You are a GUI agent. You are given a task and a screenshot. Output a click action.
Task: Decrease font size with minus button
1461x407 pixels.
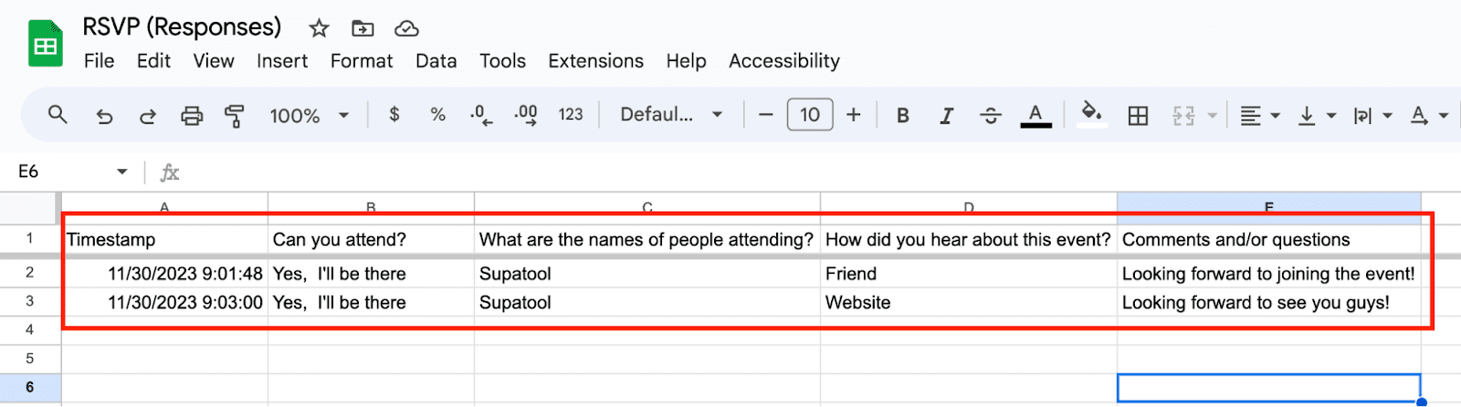766,115
